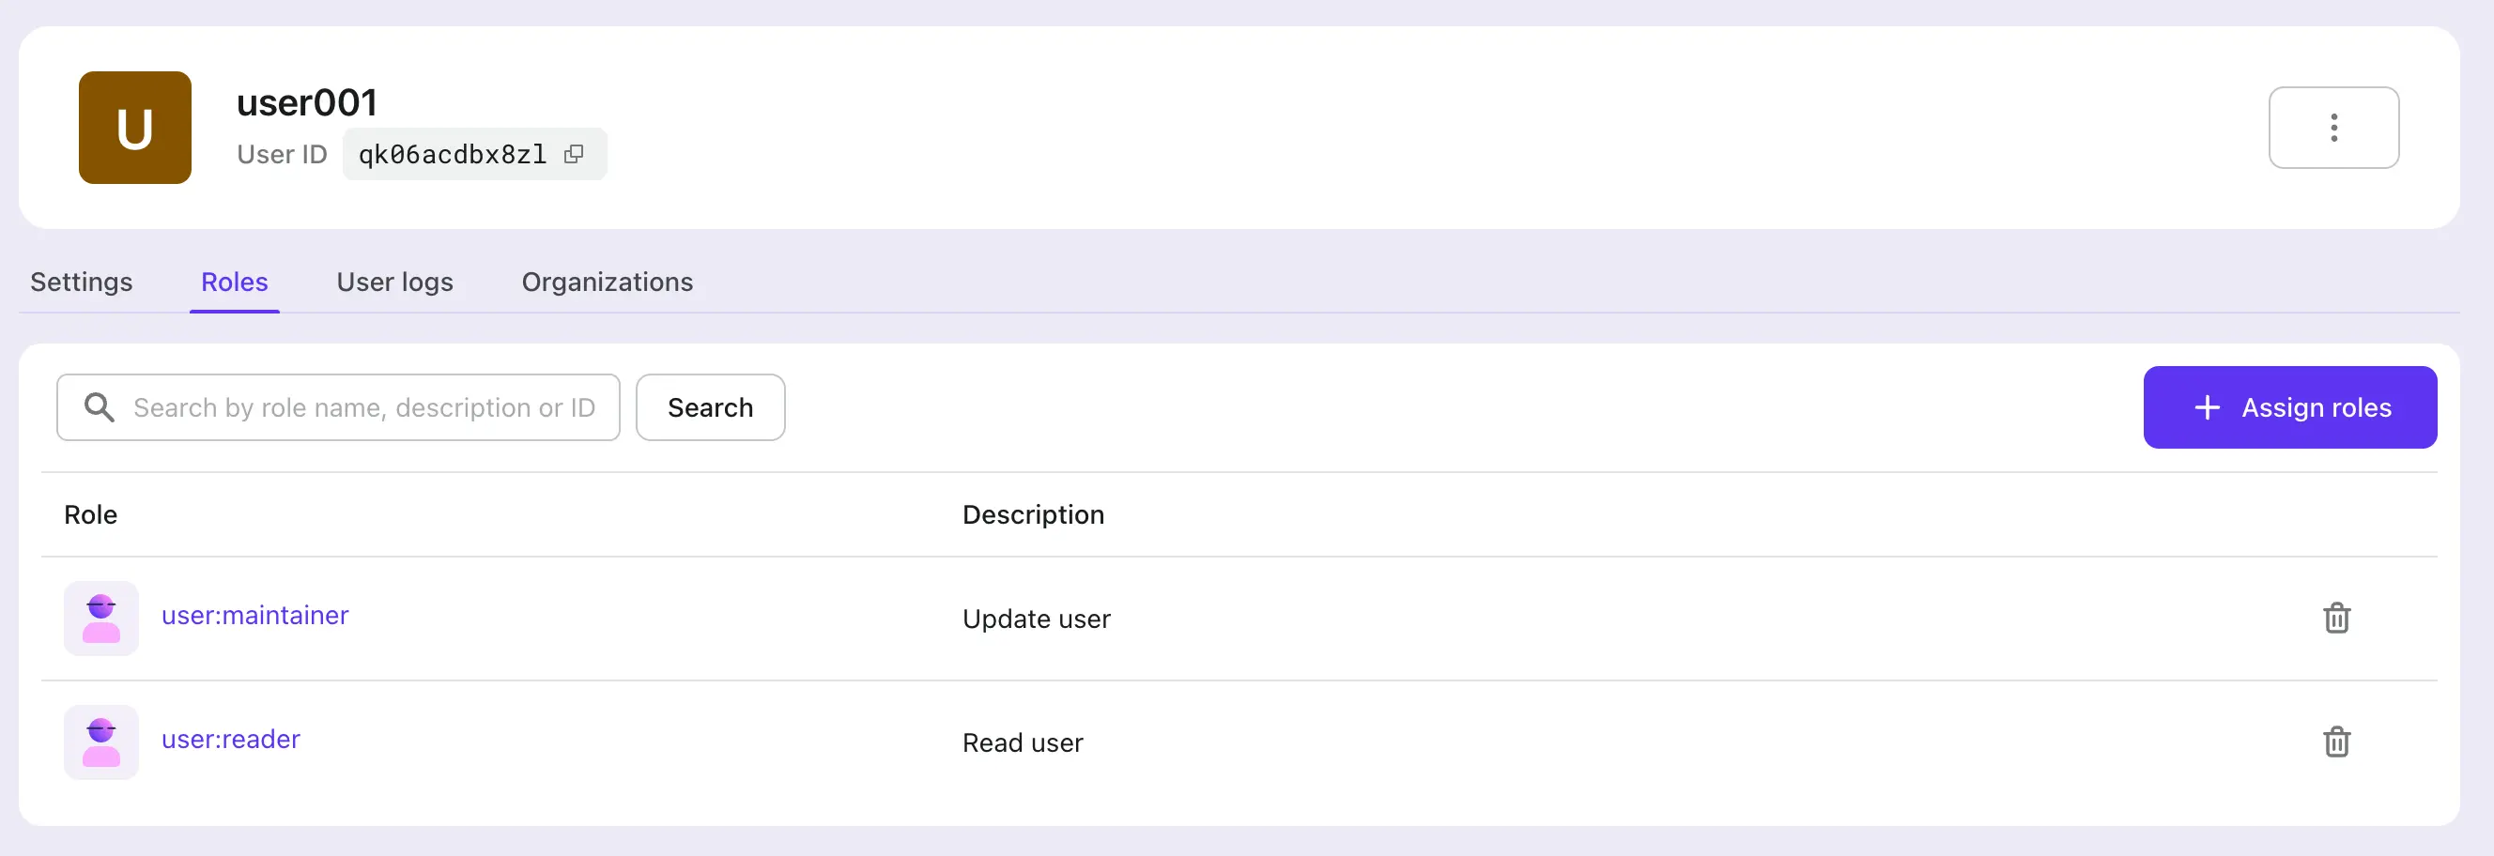Open the three-dot actions menu

2333,127
